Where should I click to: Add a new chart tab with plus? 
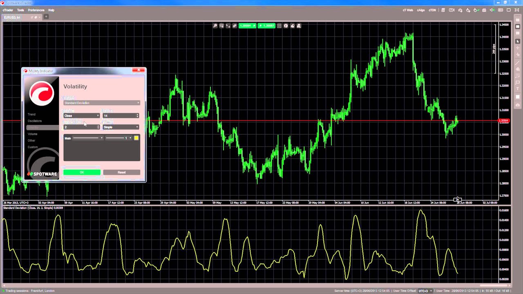click(46, 17)
